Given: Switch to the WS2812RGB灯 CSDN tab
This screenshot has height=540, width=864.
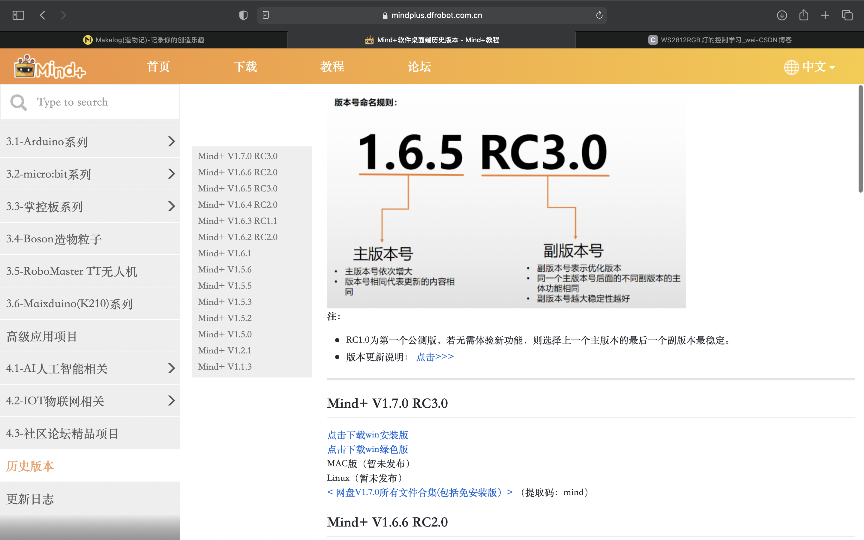Looking at the screenshot, I should 720,40.
